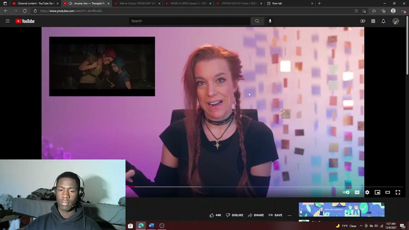409x230 pixels.
Task: Open Microsoft Store from the taskbar
Action: point(130,226)
